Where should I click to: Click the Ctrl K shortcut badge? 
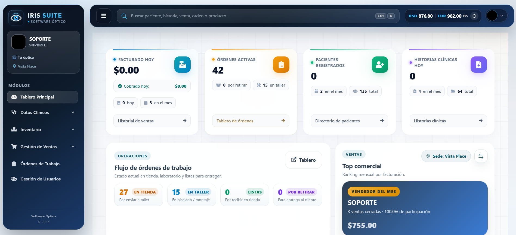(385, 16)
